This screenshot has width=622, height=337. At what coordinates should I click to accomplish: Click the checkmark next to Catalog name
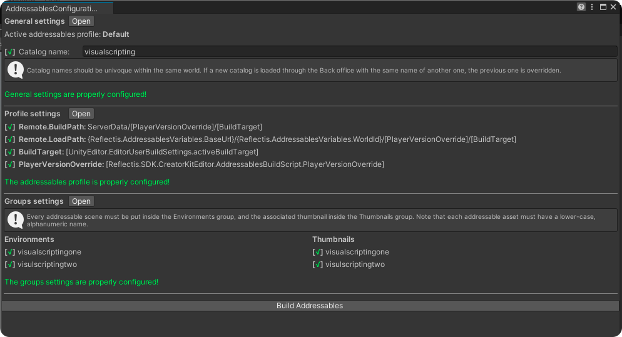(10, 52)
